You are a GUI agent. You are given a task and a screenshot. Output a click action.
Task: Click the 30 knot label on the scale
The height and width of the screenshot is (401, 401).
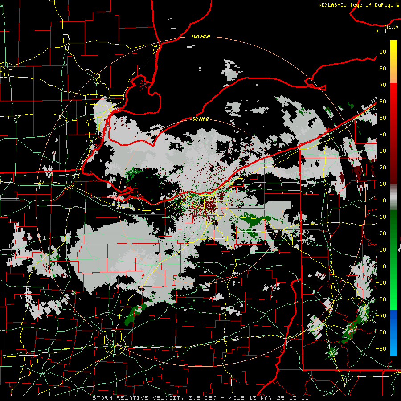pos(383,151)
